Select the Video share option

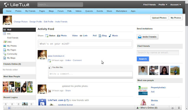point(75,36)
